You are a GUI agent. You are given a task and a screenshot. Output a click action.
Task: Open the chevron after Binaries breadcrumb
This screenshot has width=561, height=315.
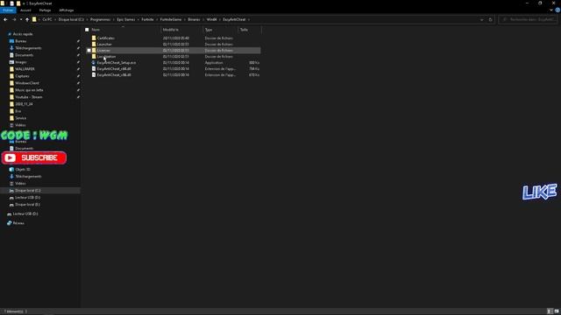point(203,19)
